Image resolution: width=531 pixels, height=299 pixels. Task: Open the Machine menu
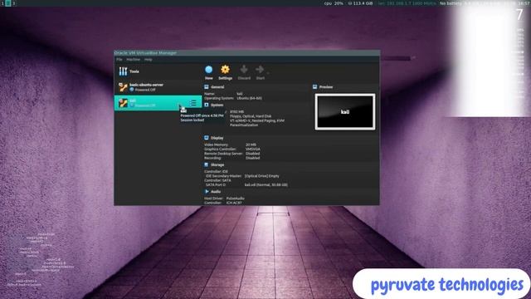click(x=133, y=59)
